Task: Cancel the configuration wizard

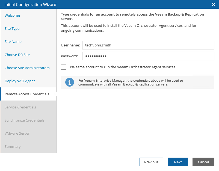Action: coord(203,162)
